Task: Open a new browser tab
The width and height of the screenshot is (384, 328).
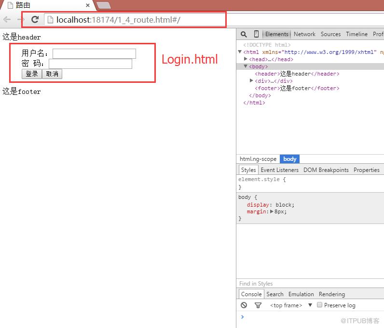Action: (104, 5)
